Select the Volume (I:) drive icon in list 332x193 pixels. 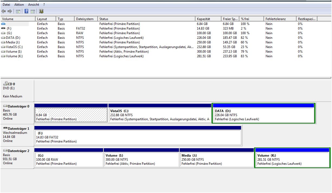3,52
